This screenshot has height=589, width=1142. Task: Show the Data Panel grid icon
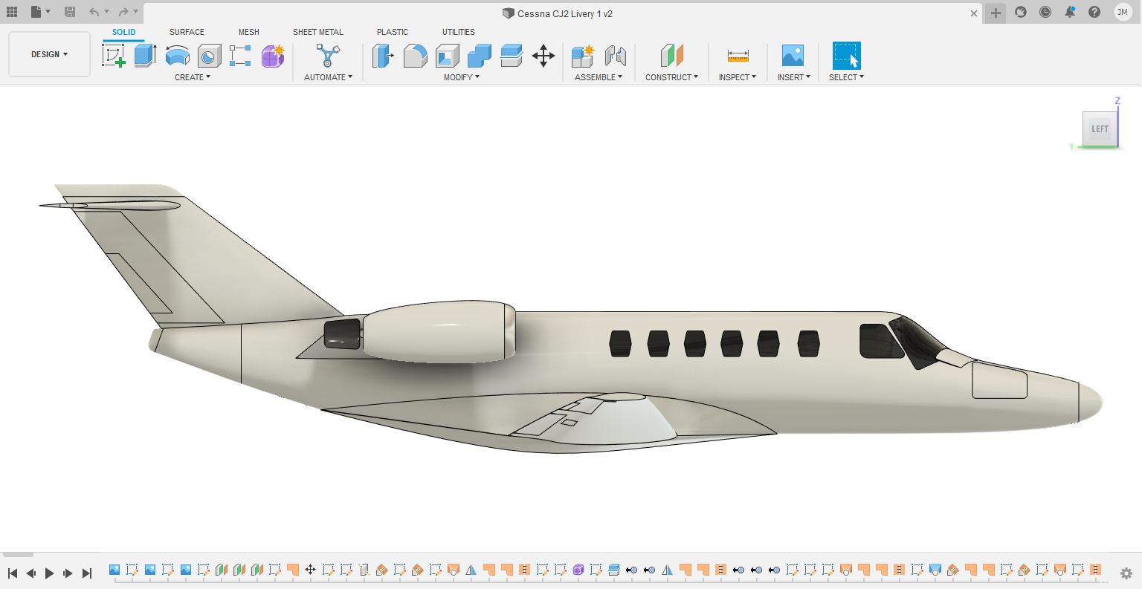[x=12, y=12]
